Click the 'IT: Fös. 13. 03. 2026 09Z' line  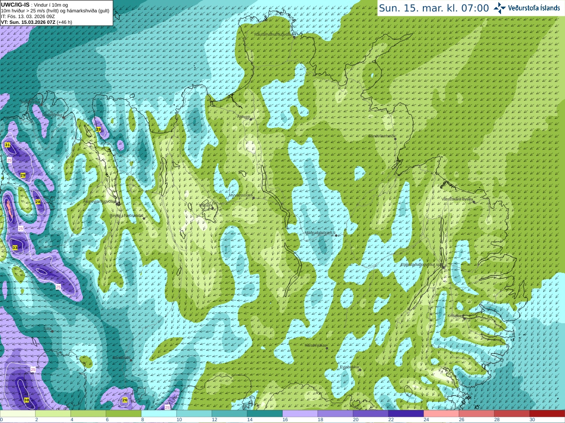point(28,16)
